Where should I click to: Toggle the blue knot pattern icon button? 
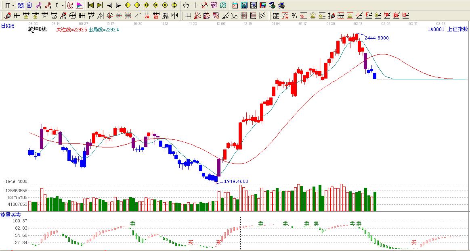pyautogui.click(x=20, y=5)
